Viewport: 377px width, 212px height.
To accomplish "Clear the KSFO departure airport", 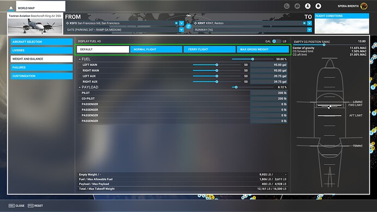I will [x=176, y=23].
